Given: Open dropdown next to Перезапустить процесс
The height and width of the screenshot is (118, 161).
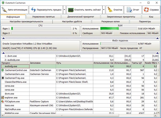Looking at the screenshot, I should pos(64,10).
